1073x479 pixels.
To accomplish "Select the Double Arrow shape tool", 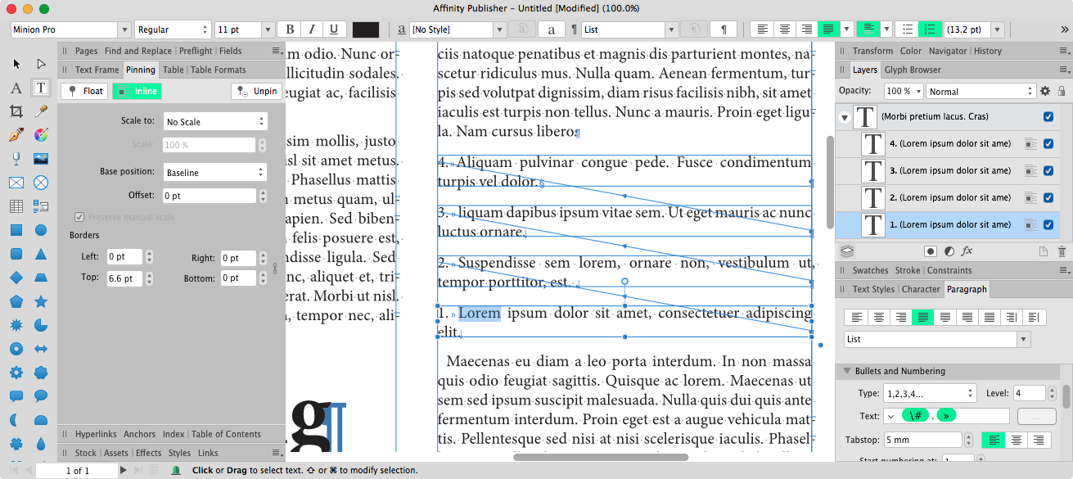I will [41, 349].
